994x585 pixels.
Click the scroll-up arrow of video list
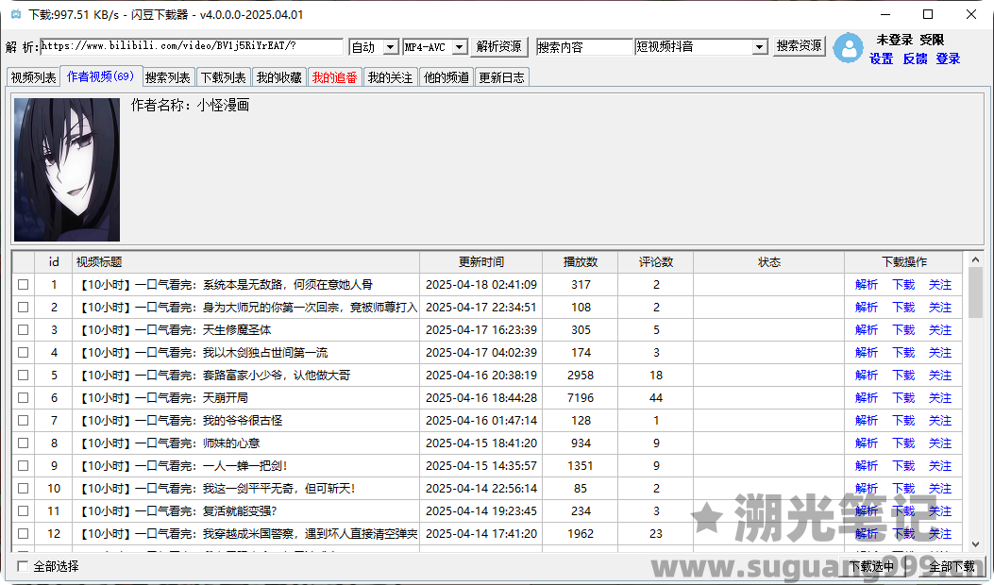tap(976, 259)
